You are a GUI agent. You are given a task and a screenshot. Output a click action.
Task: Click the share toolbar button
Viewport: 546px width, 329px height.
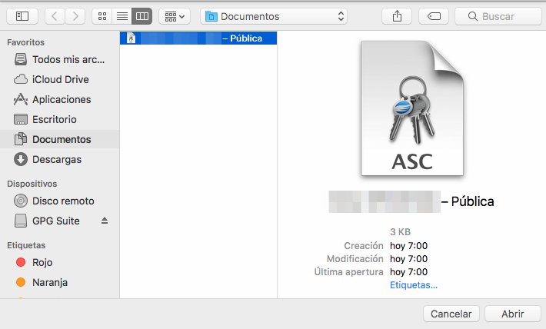tap(397, 16)
